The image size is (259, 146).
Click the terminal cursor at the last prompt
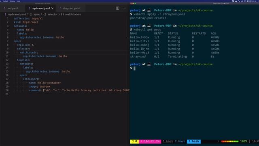(134, 68)
